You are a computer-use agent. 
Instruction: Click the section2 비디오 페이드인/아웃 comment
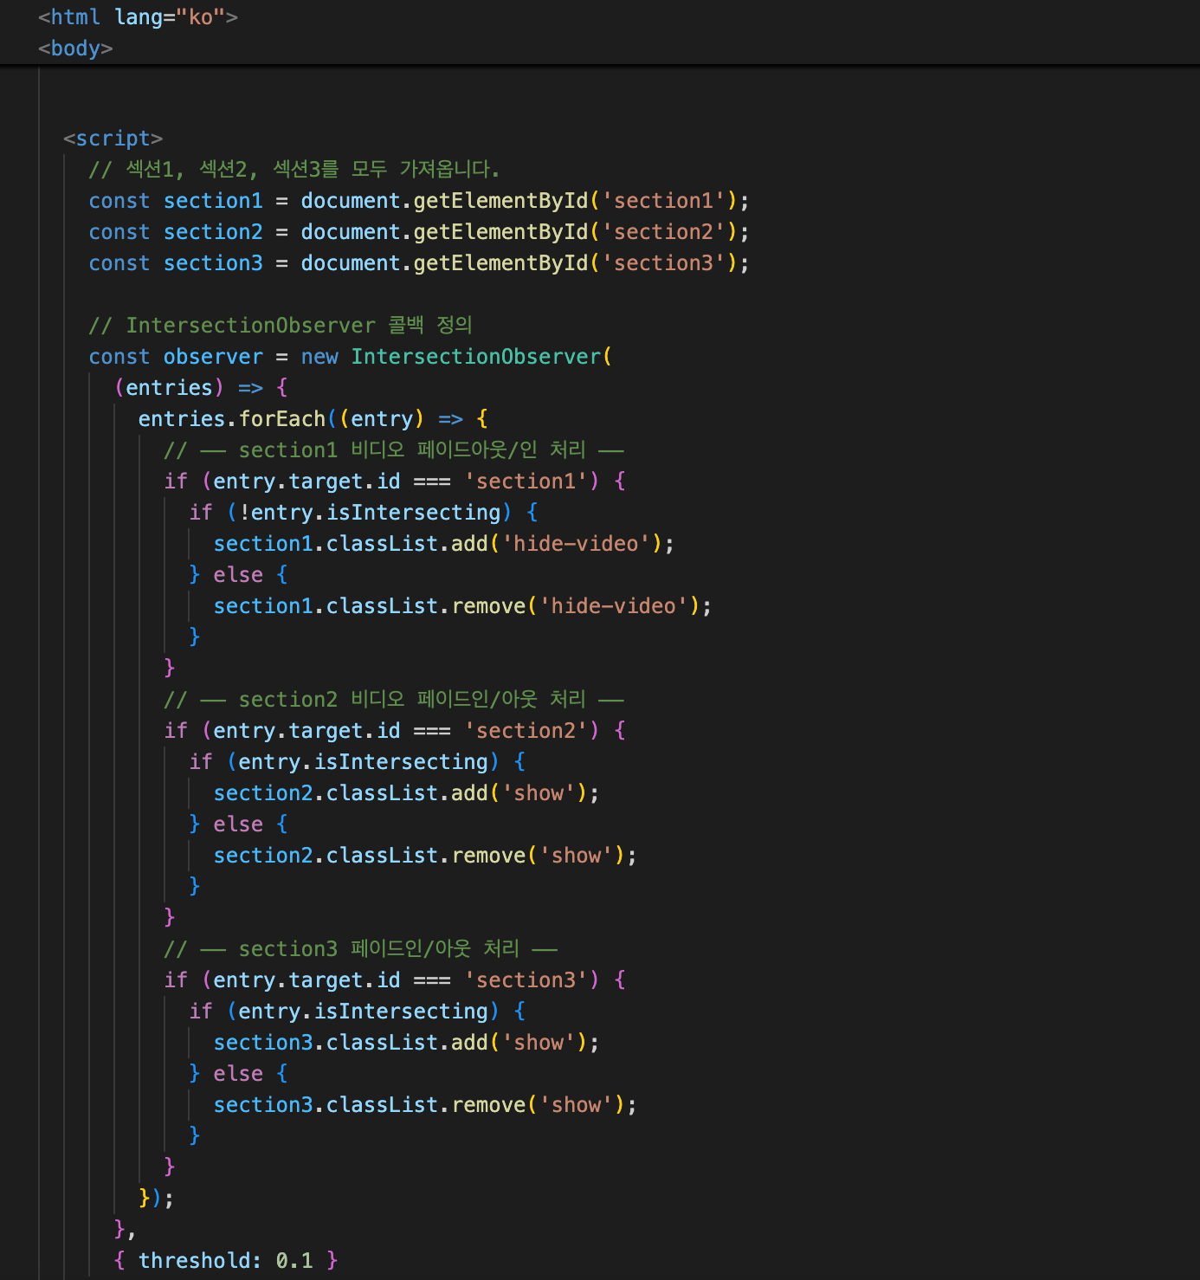pyautogui.click(x=394, y=700)
